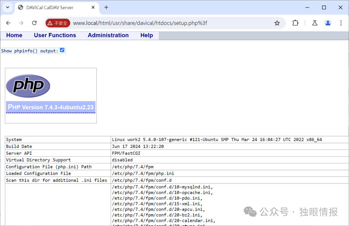Viewport: 349px width, 226px height.
Task: Bookmark this page with the star
Action: pos(277,23)
